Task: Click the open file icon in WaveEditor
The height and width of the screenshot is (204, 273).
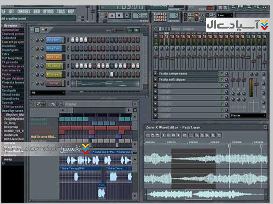Action: click(148, 135)
